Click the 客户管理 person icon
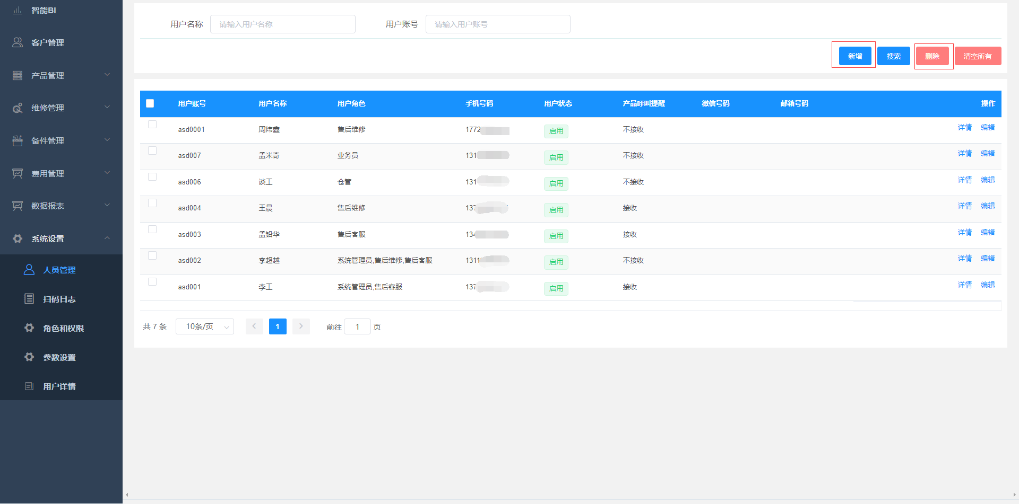Image resolution: width=1019 pixels, height=504 pixels. [x=18, y=42]
